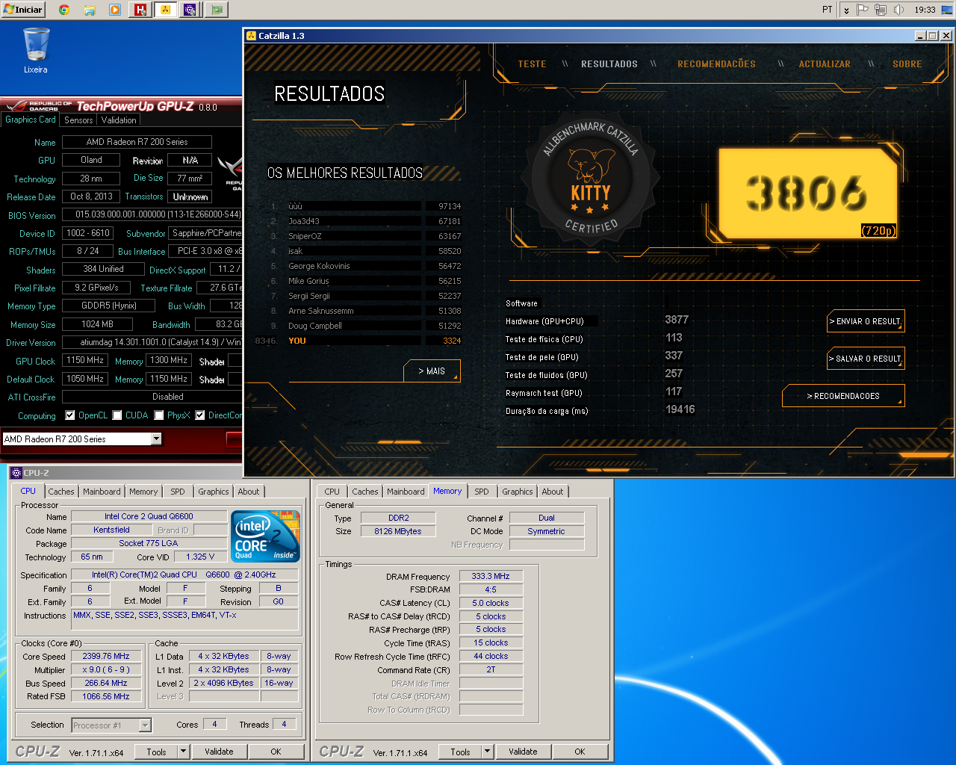Click Tools button in left CPU-Z window
Image resolution: width=956 pixels, height=765 pixels.
pyautogui.click(x=157, y=752)
